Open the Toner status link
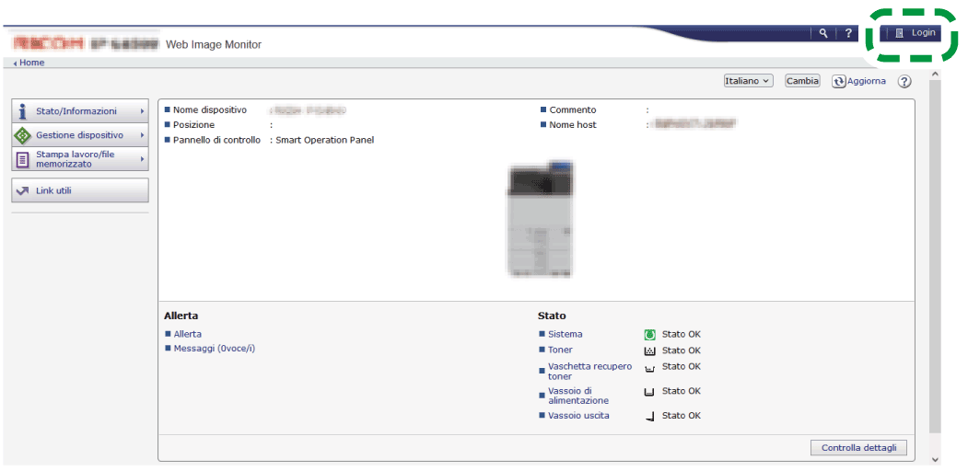Screen dimensions: 968x471 click(560, 350)
